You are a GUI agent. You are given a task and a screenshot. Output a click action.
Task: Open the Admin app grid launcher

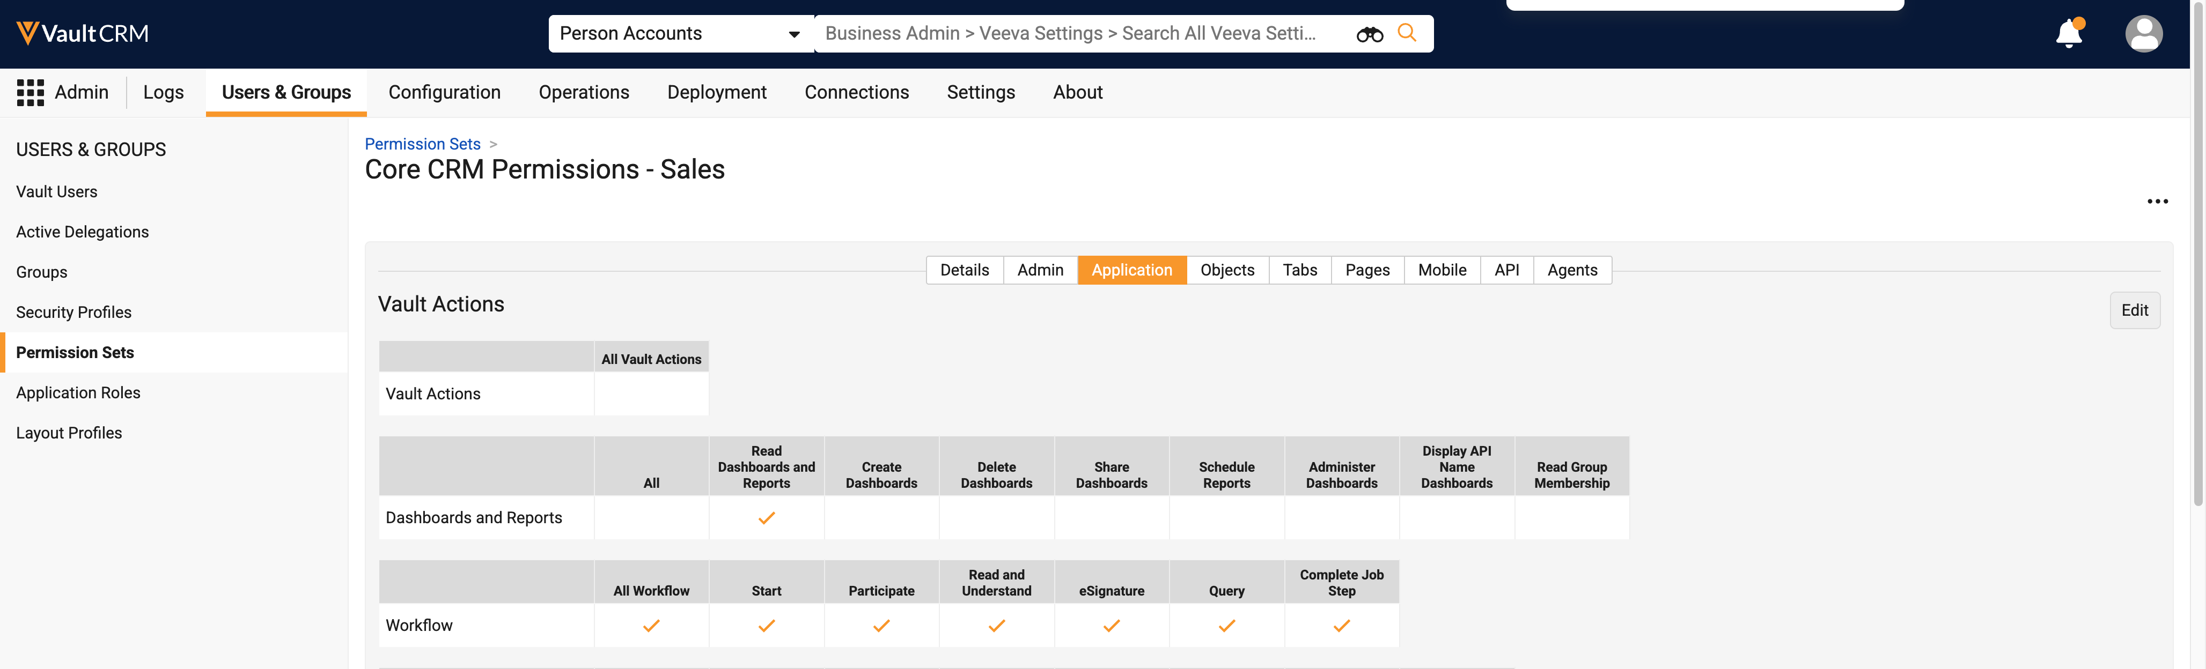[30, 92]
